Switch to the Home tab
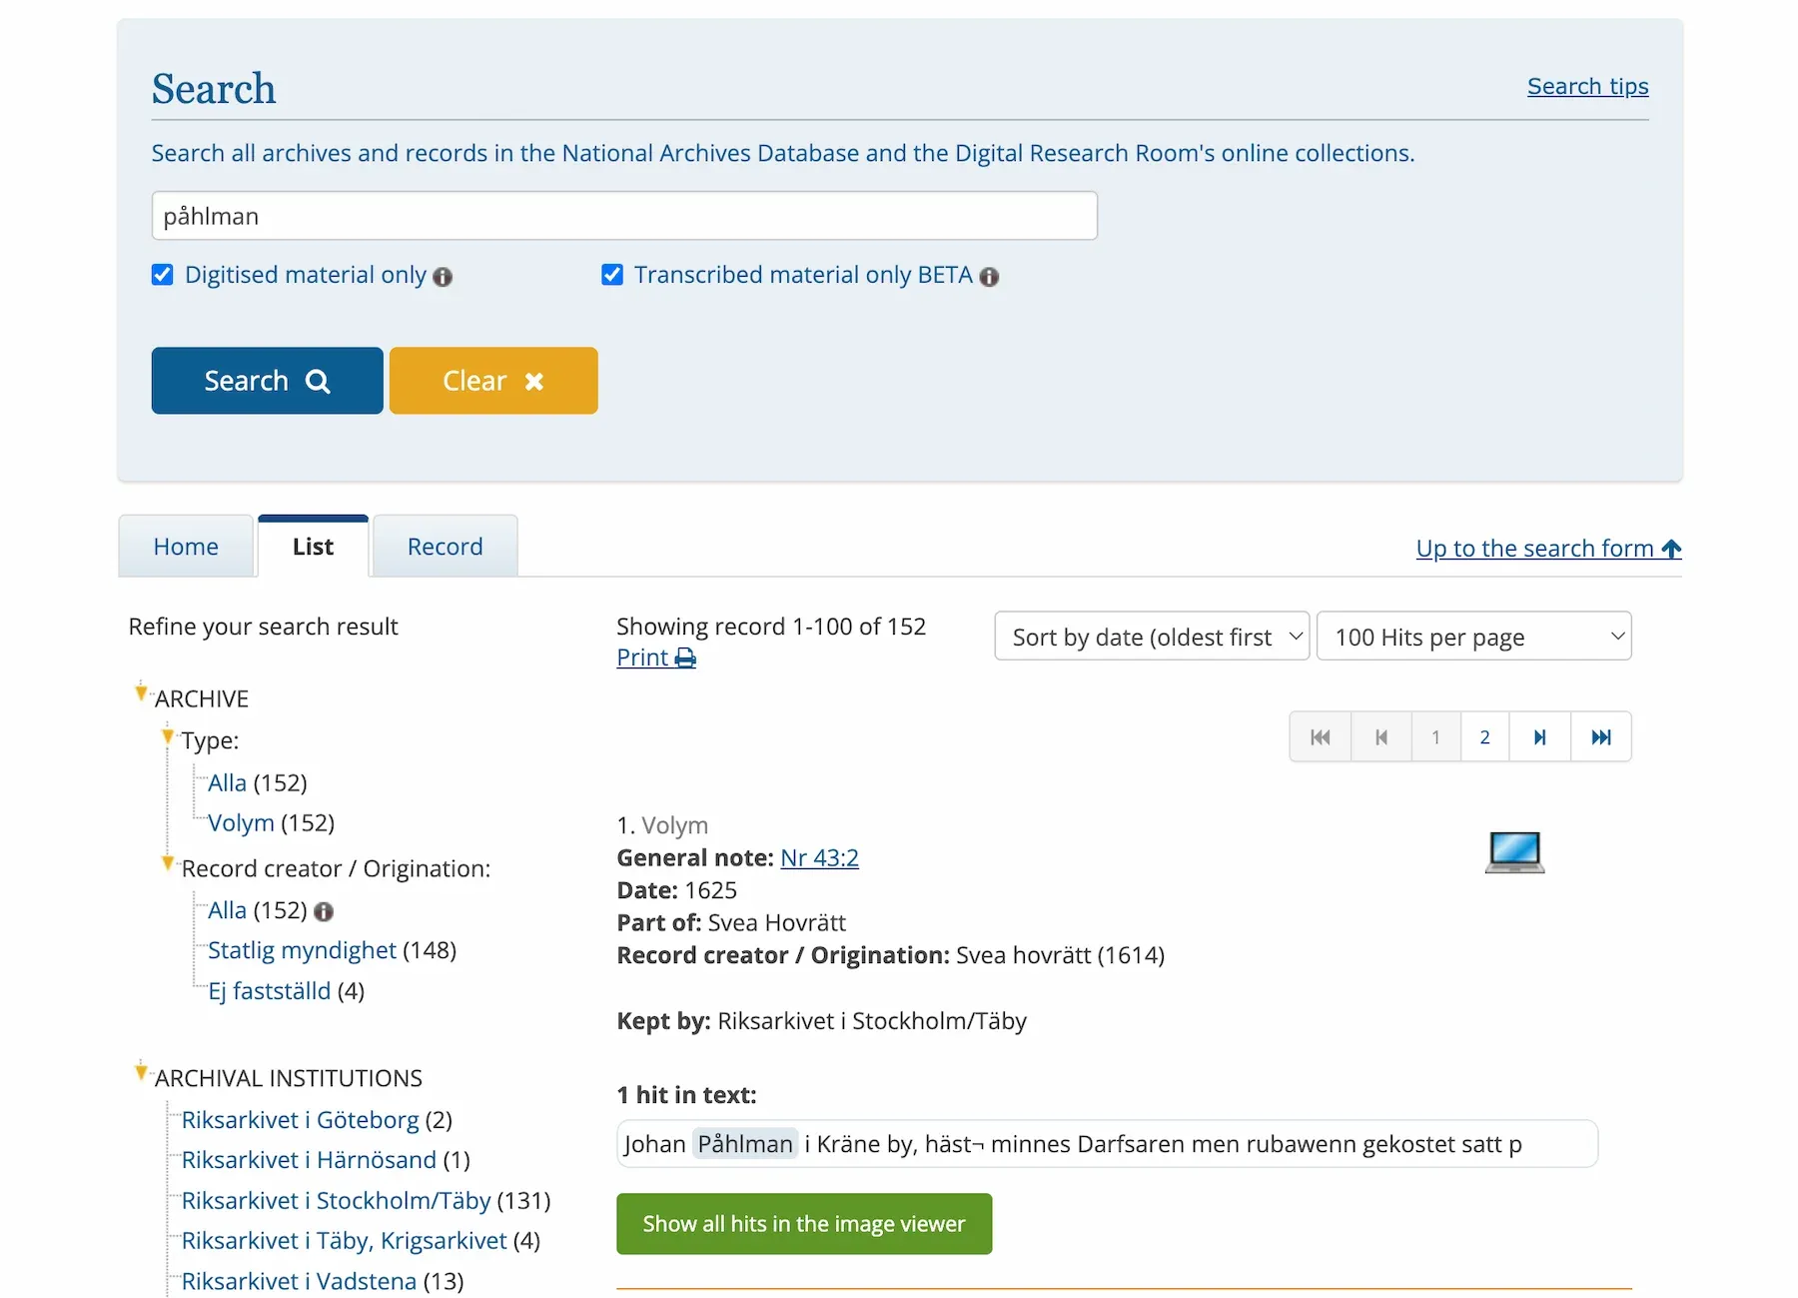1798x1298 pixels. click(186, 547)
